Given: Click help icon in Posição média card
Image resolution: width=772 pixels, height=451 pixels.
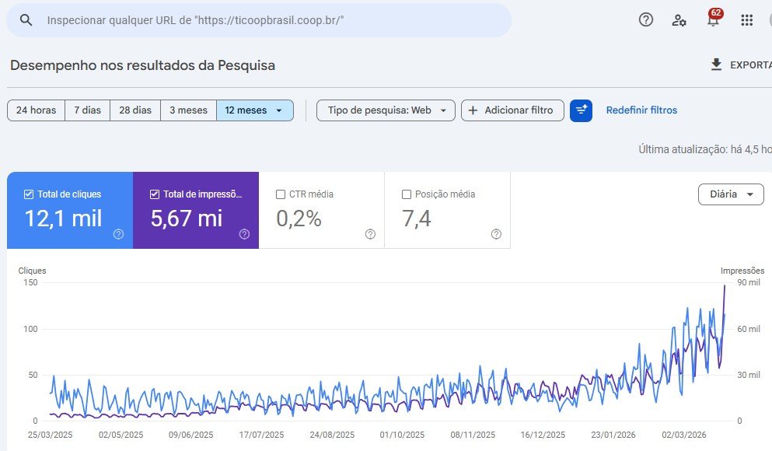Looking at the screenshot, I should [x=496, y=234].
